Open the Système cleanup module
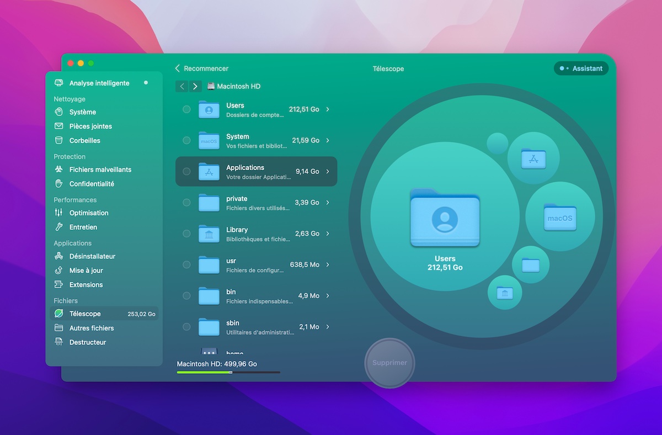This screenshot has height=435, width=662. pyautogui.click(x=104, y=112)
